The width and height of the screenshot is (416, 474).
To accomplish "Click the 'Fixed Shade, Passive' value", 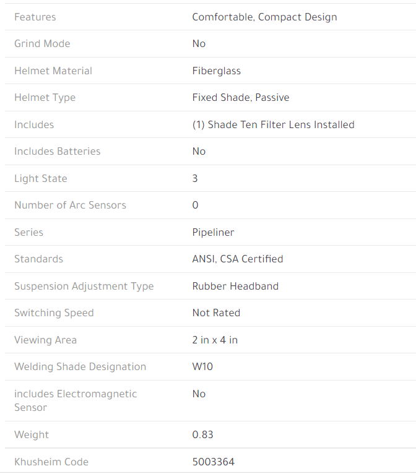I will [x=240, y=98].
